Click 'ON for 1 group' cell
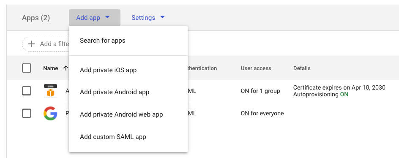Screen dimensions: 399x158 coord(260,91)
